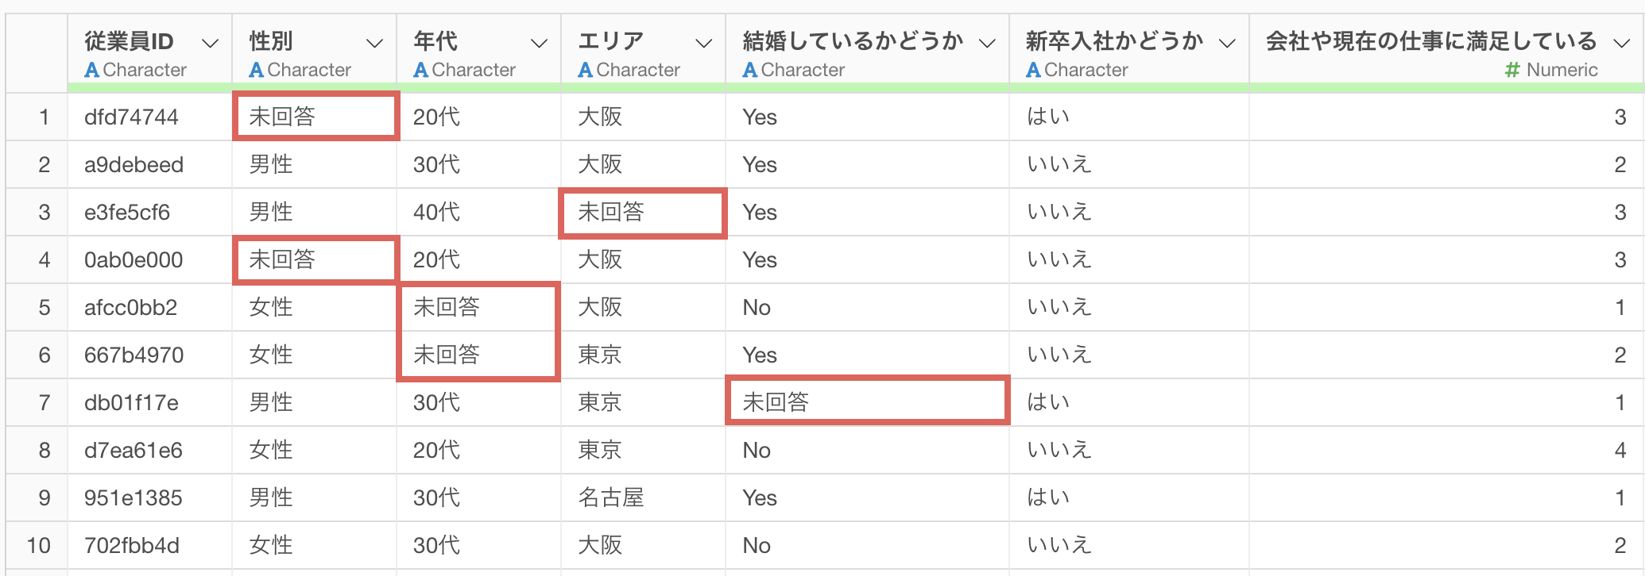Click the Character type icon under 結婚しているかどうか
The height and width of the screenshot is (576, 1645).
[x=749, y=71]
